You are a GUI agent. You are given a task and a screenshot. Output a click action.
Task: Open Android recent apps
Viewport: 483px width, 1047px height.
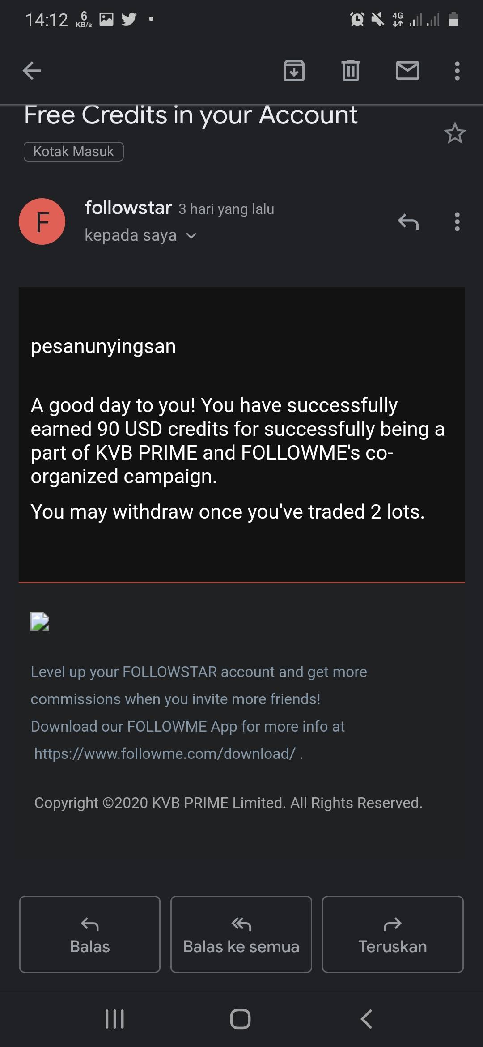click(114, 1019)
